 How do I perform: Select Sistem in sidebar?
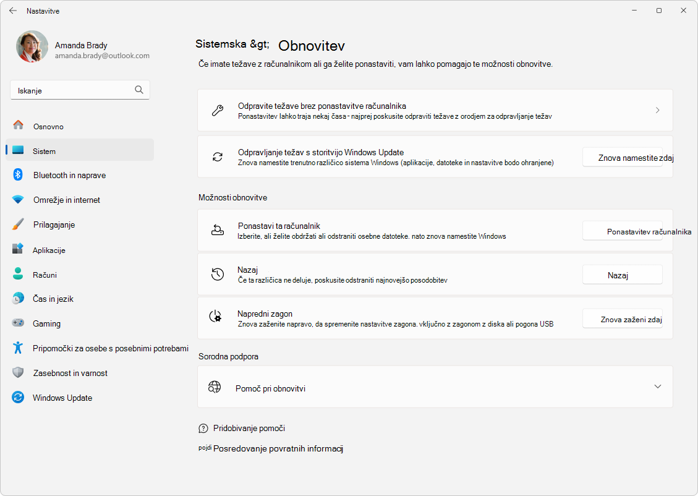tap(80, 150)
